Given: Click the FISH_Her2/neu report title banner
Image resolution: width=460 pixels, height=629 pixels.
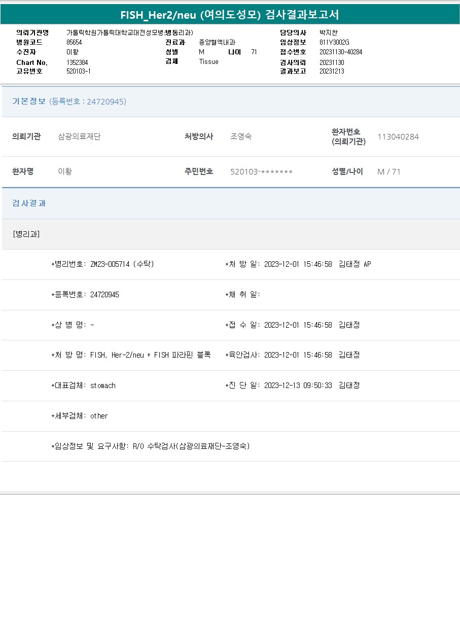Looking at the screenshot, I should (x=230, y=15).
